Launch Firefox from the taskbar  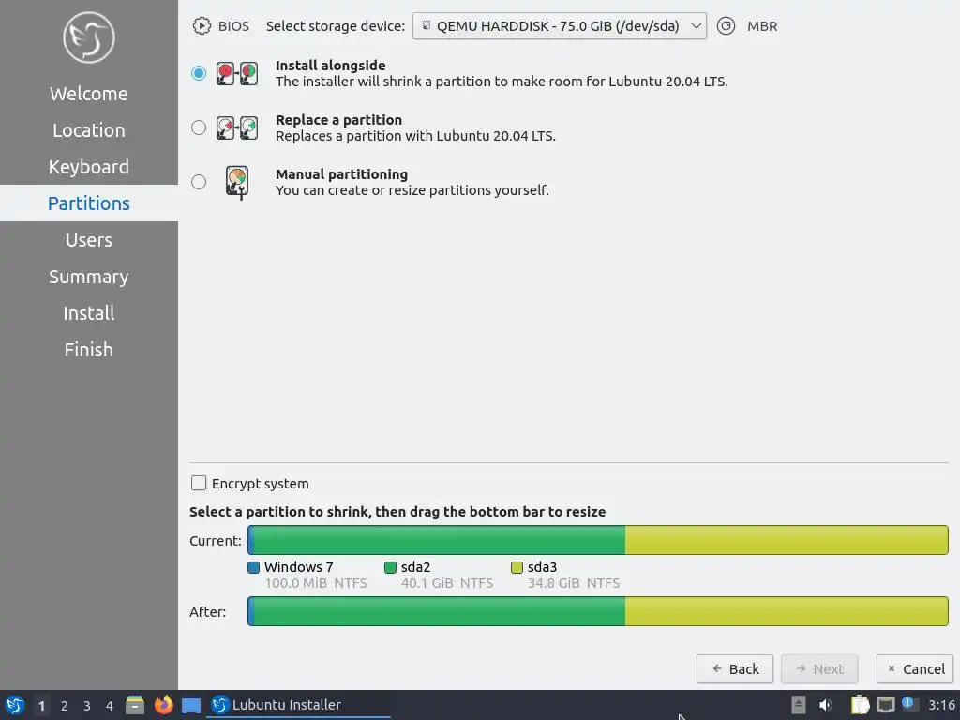tap(163, 705)
